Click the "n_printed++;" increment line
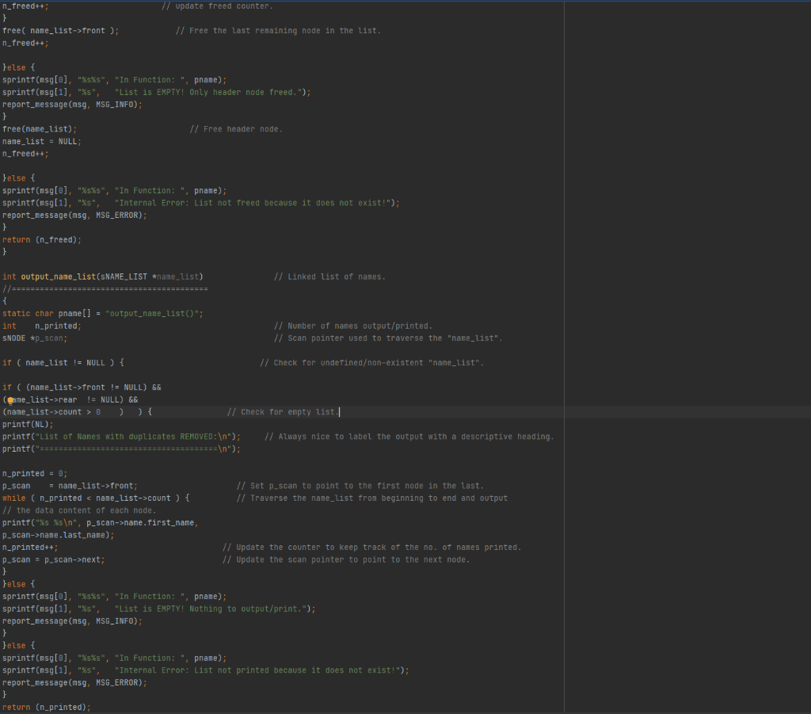The image size is (811, 714). pos(30,548)
